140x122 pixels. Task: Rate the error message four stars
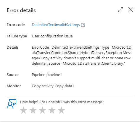click(x=52, y=110)
